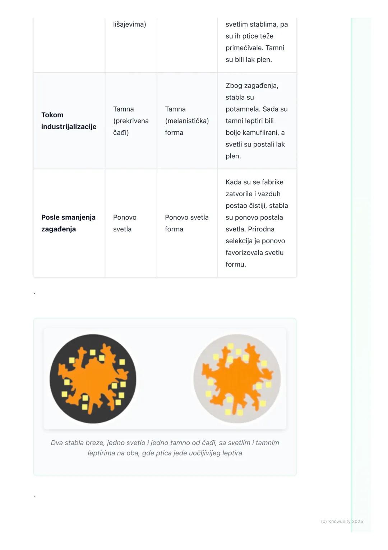Click the 'Dva stabla breze' image caption

coord(165,448)
